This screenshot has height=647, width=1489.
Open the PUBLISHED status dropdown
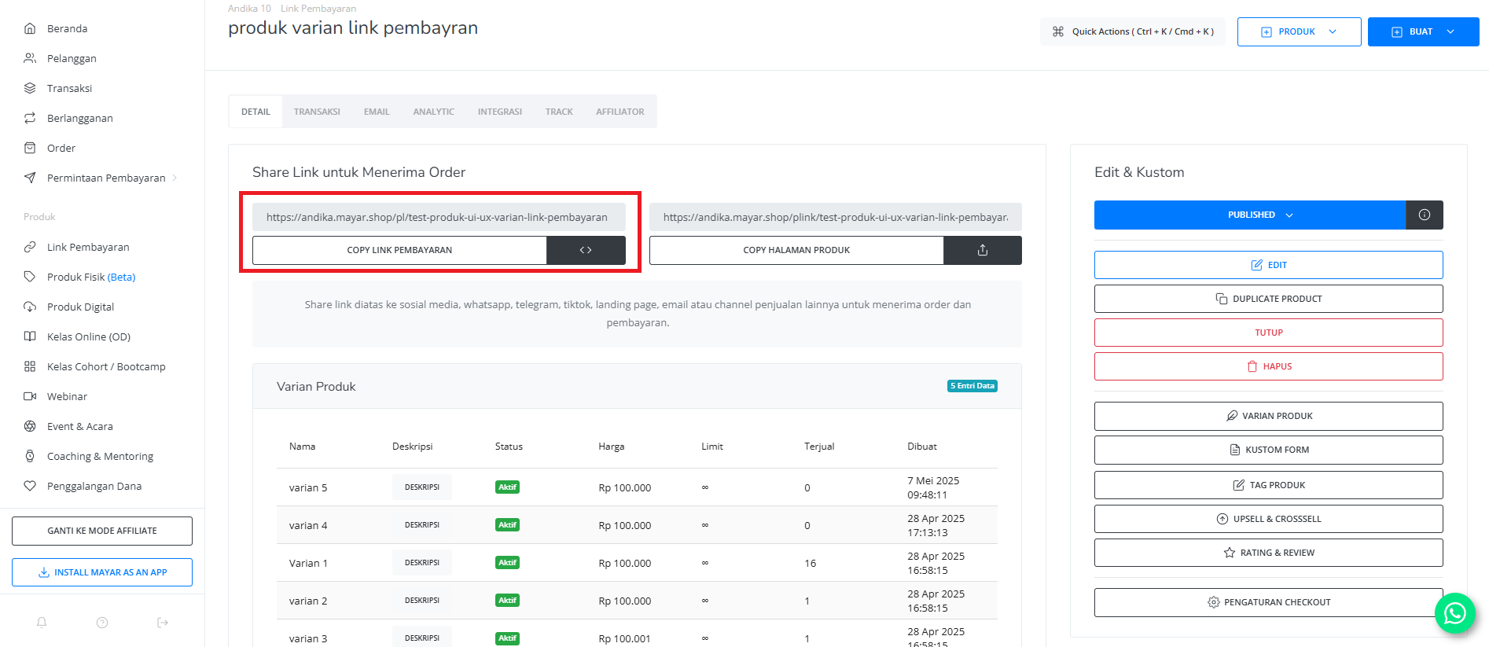click(x=1250, y=215)
